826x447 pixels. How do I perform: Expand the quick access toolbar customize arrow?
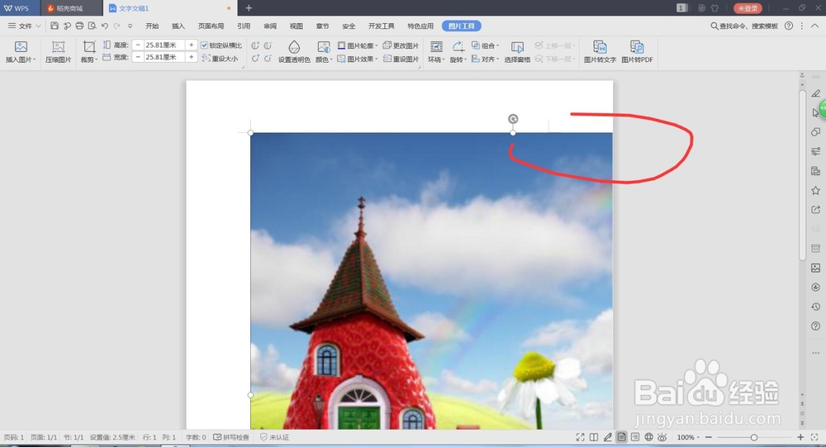coord(131,26)
